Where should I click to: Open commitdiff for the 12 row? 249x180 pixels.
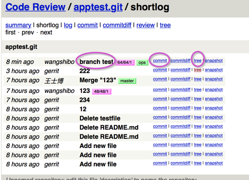coord(180,108)
